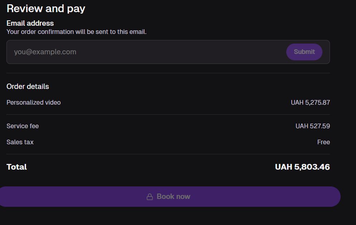
Task: Click the divider under Personalized video row
Action: coord(168,114)
